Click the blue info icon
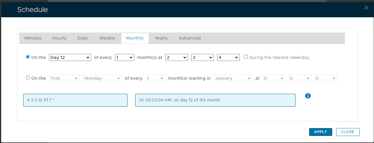The image size is (374, 143). [308, 96]
